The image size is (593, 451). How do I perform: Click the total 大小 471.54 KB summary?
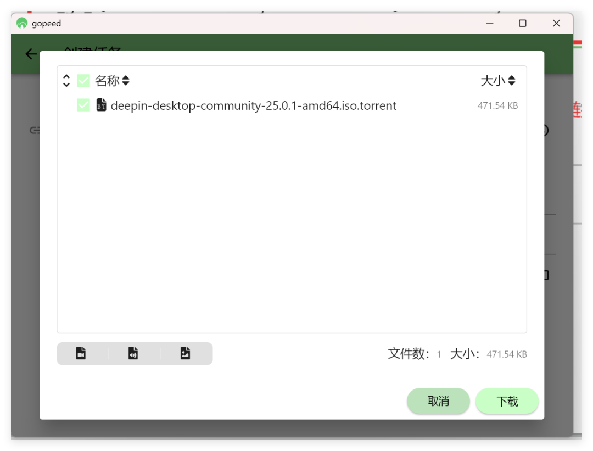488,354
